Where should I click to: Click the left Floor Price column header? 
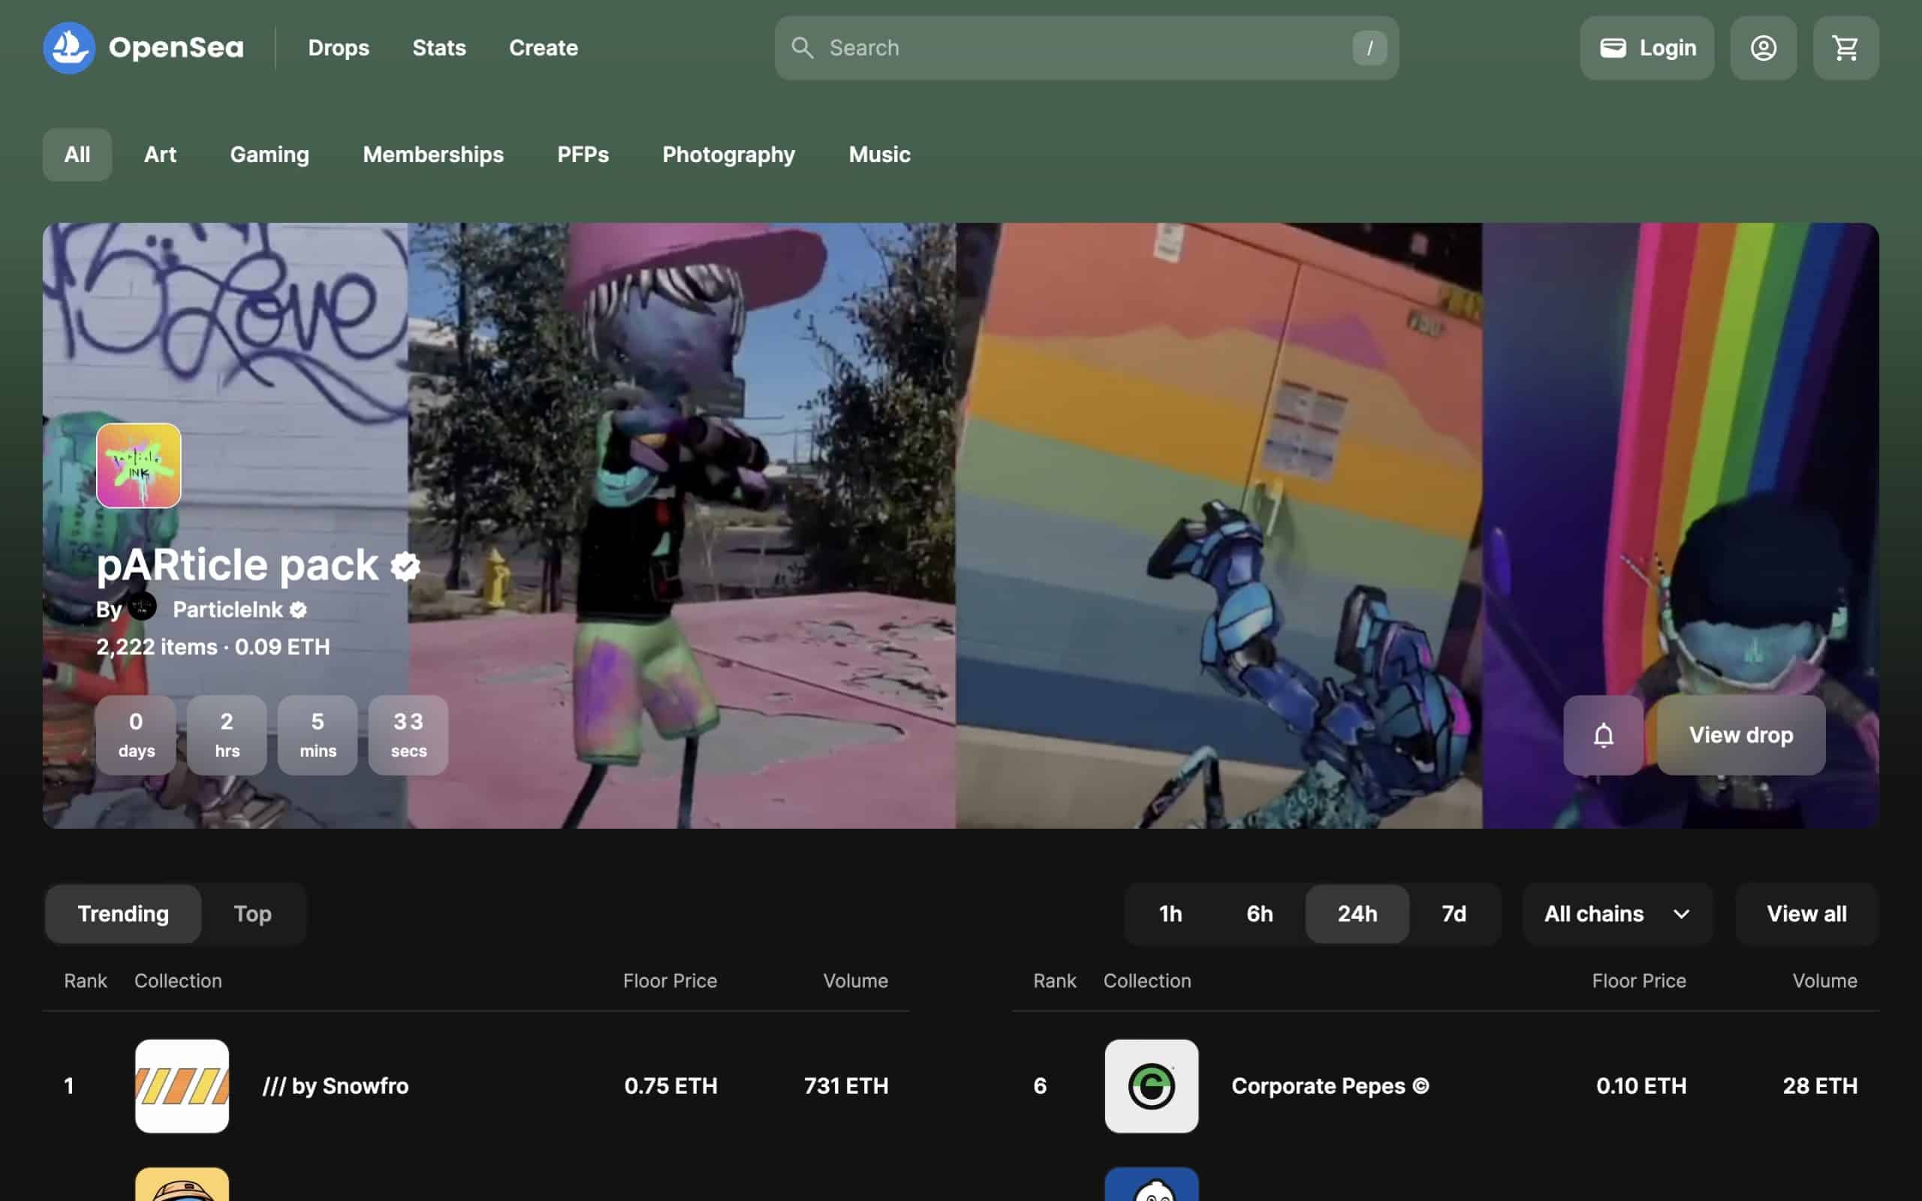click(670, 981)
